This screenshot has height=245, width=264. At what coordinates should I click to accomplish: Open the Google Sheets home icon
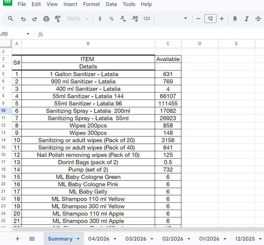[7, 3]
